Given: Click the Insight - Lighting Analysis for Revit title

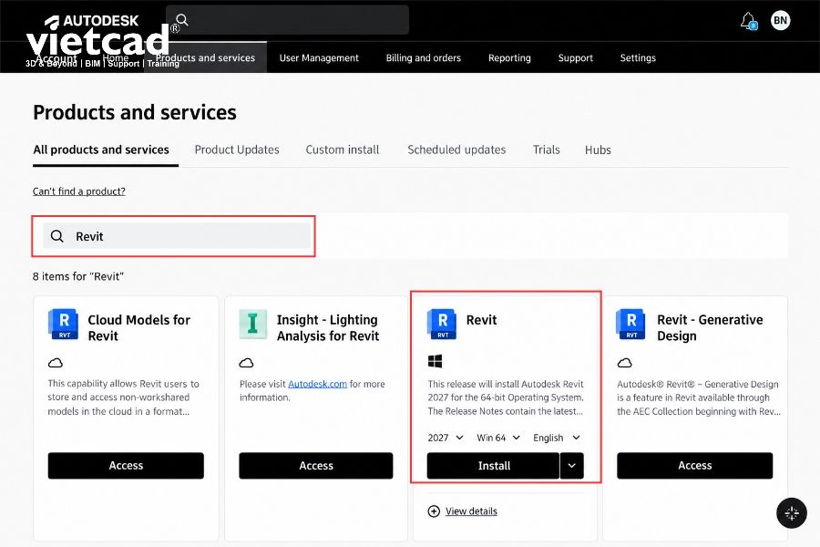Looking at the screenshot, I should pos(328,327).
